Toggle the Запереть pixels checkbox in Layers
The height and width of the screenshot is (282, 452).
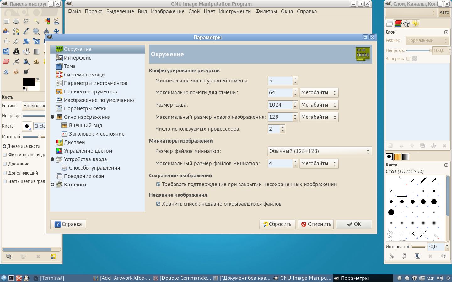pyautogui.click(x=408, y=59)
